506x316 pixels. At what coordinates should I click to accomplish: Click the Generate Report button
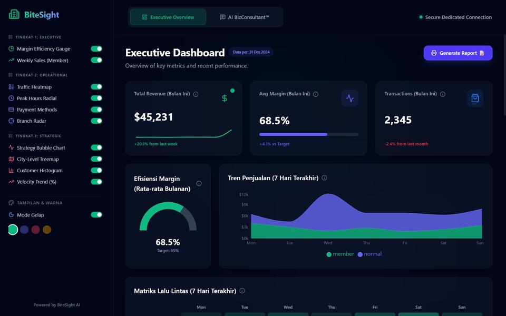(458, 53)
